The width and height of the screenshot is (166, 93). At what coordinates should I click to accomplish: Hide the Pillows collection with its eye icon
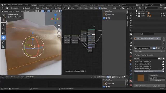pos(164,13)
